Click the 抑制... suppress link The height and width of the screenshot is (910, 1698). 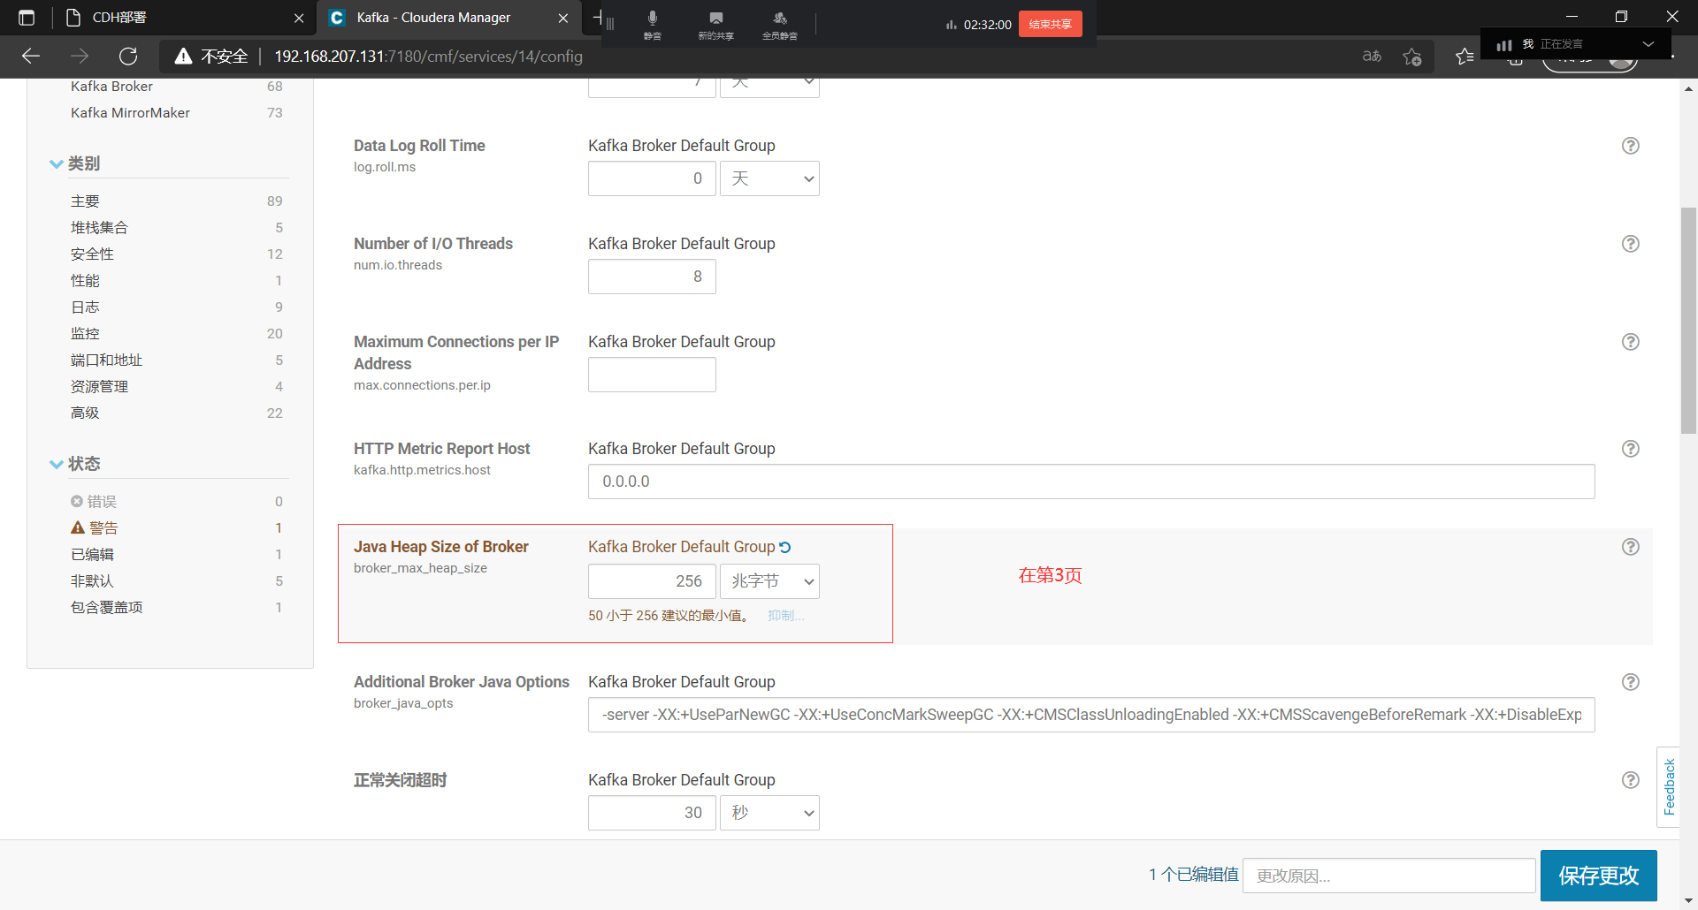[x=786, y=616]
